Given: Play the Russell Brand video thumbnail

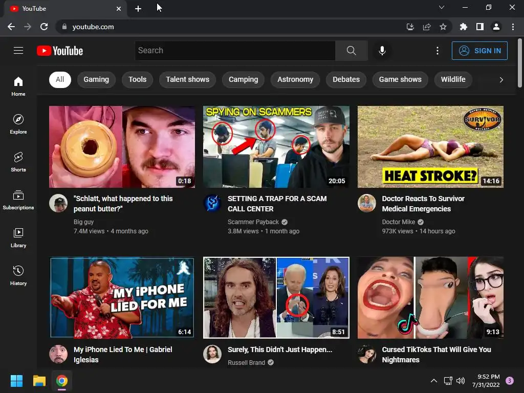Looking at the screenshot, I should 276,298.
